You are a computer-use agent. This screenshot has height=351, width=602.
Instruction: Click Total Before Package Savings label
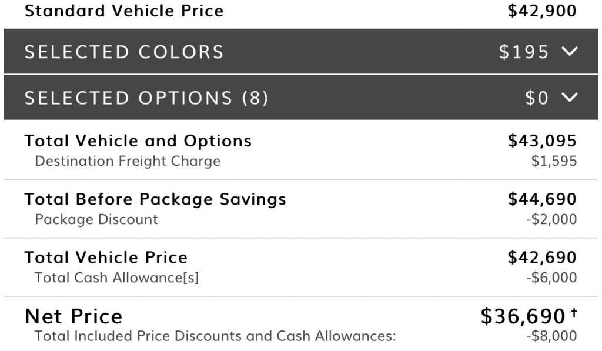point(155,199)
